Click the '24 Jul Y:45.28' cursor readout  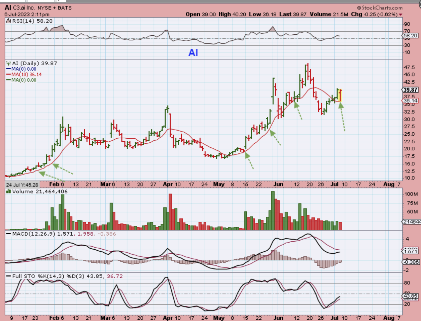click(22, 185)
